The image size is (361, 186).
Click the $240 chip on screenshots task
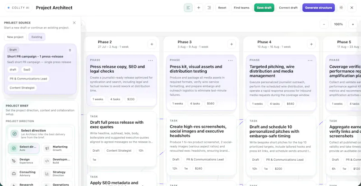click(x=199, y=168)
